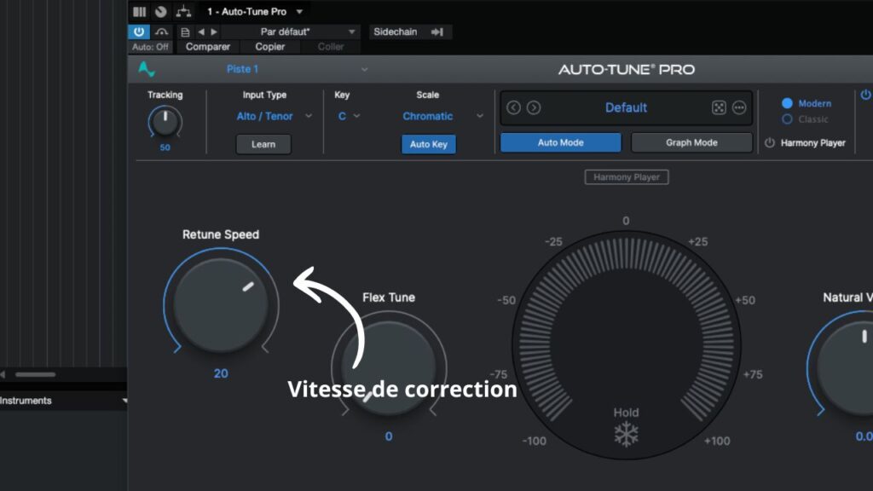
Task: Click the Comparer button
Action: [x=208, y=47]
